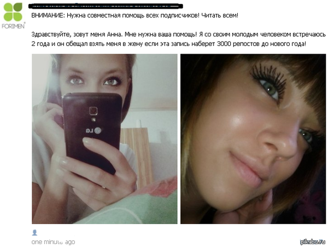The width and height of the screenshot is (328, 248).
Task: Click the 'Читать всем!' phrase
Action: coord(220,15)
